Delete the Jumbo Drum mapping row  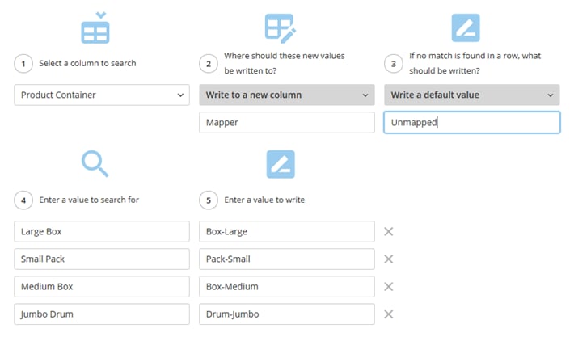388,314
